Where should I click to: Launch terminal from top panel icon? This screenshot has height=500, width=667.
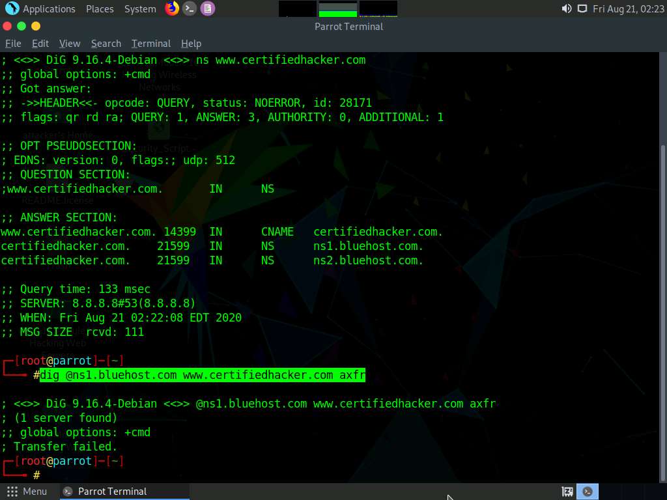coord(190,8)
